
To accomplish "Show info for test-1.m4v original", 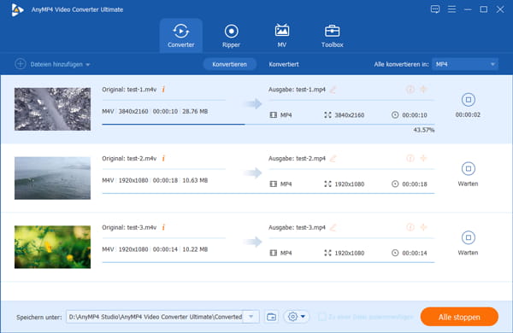I will coord(163,89).
